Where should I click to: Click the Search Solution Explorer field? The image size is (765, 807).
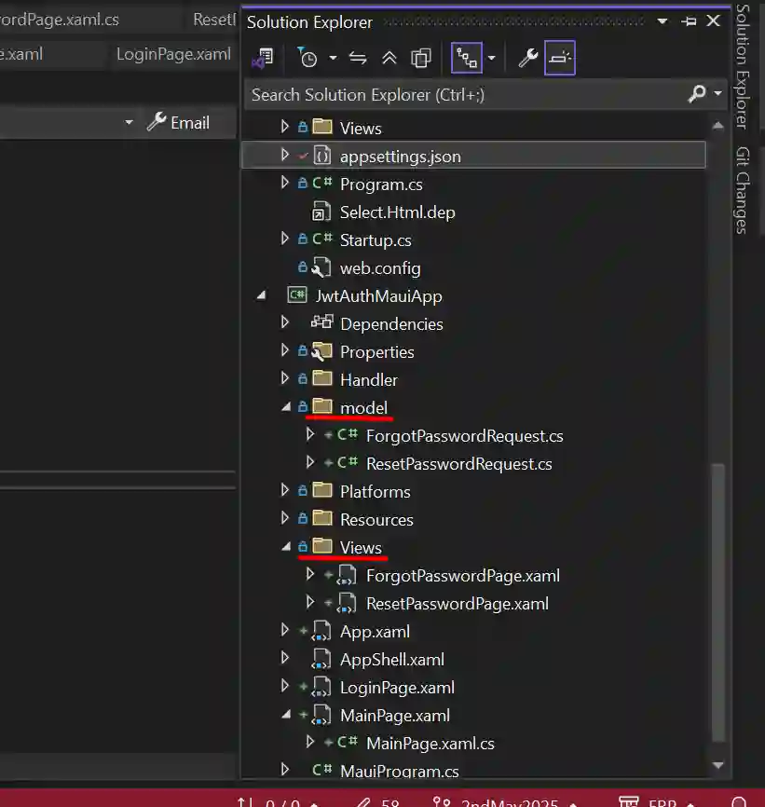[466, 94]
